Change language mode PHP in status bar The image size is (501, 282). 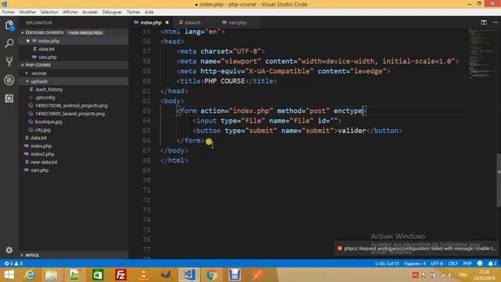click(x=467, y=263)
